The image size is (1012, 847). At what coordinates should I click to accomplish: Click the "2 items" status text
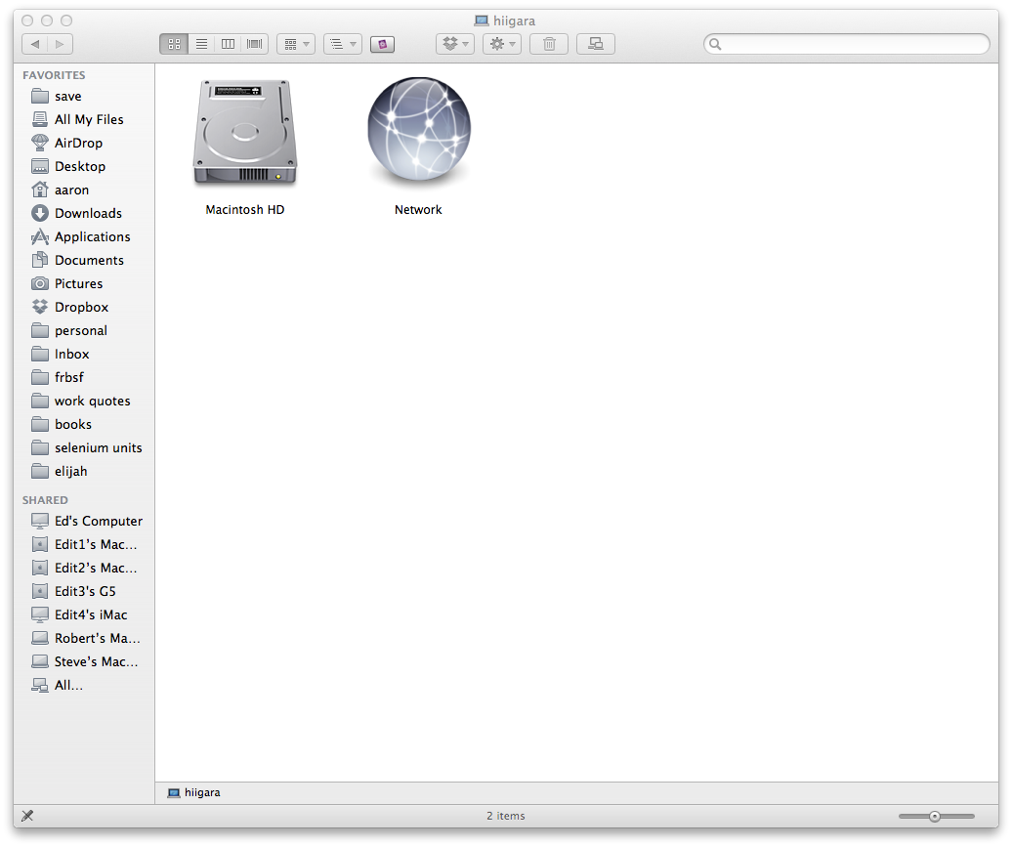(505, 816)
